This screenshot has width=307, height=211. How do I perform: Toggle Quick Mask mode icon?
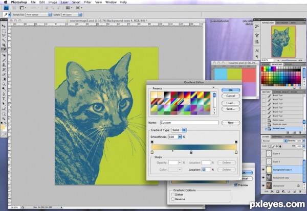[4, 134]
